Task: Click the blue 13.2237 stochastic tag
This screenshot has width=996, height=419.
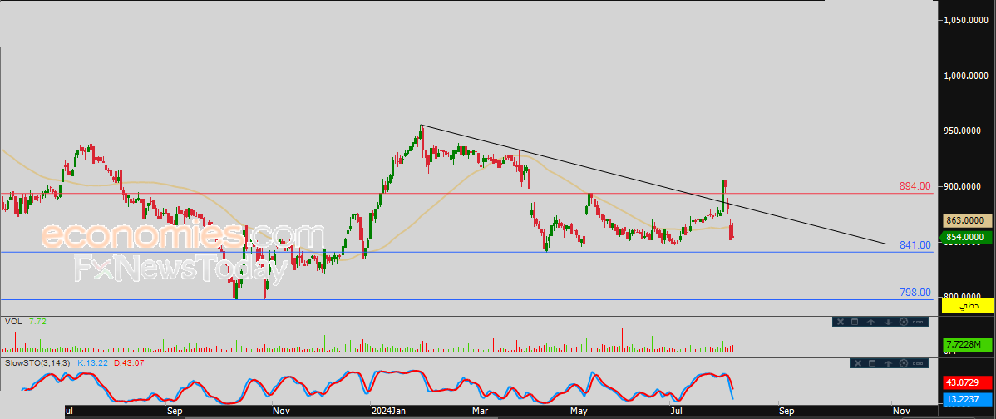Action: pyautogui.click(x=968, y=399)
